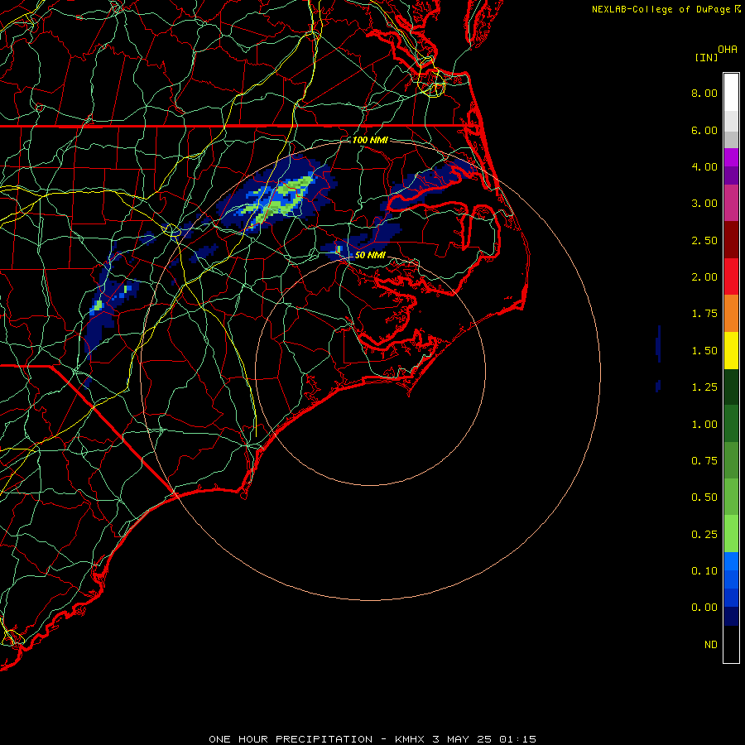Pick the pink swatch beside 3.00

731,203
